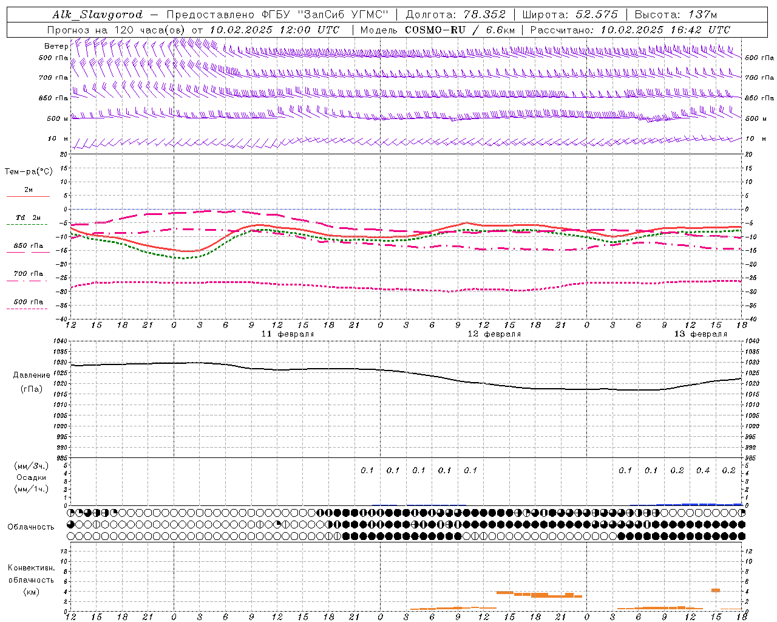This screenshot has height=622, width=777.
Task: Click the 'Модель COSMO-RU / 6.6км' text
Action: click(x=438, y=30)
